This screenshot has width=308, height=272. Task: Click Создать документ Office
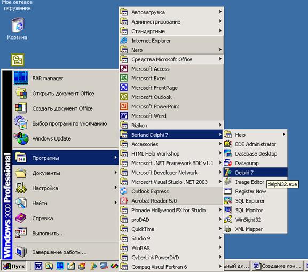pos(66,108)
